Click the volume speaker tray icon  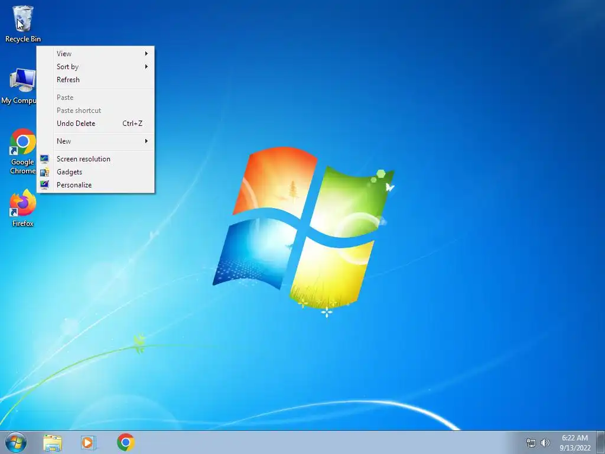pos(545,443)
